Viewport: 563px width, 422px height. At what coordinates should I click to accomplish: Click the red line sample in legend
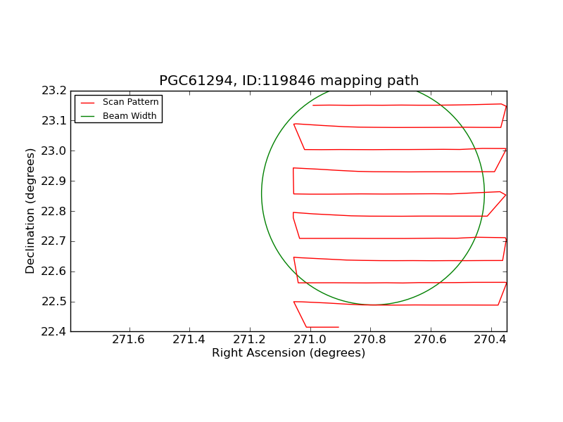(x=87, y=103)
